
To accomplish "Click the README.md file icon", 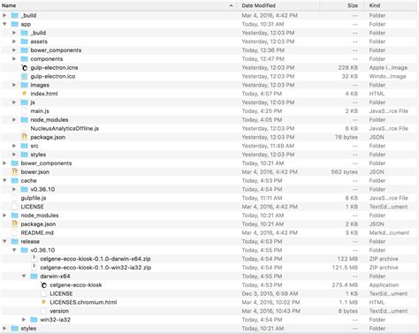I will [15, 232].
